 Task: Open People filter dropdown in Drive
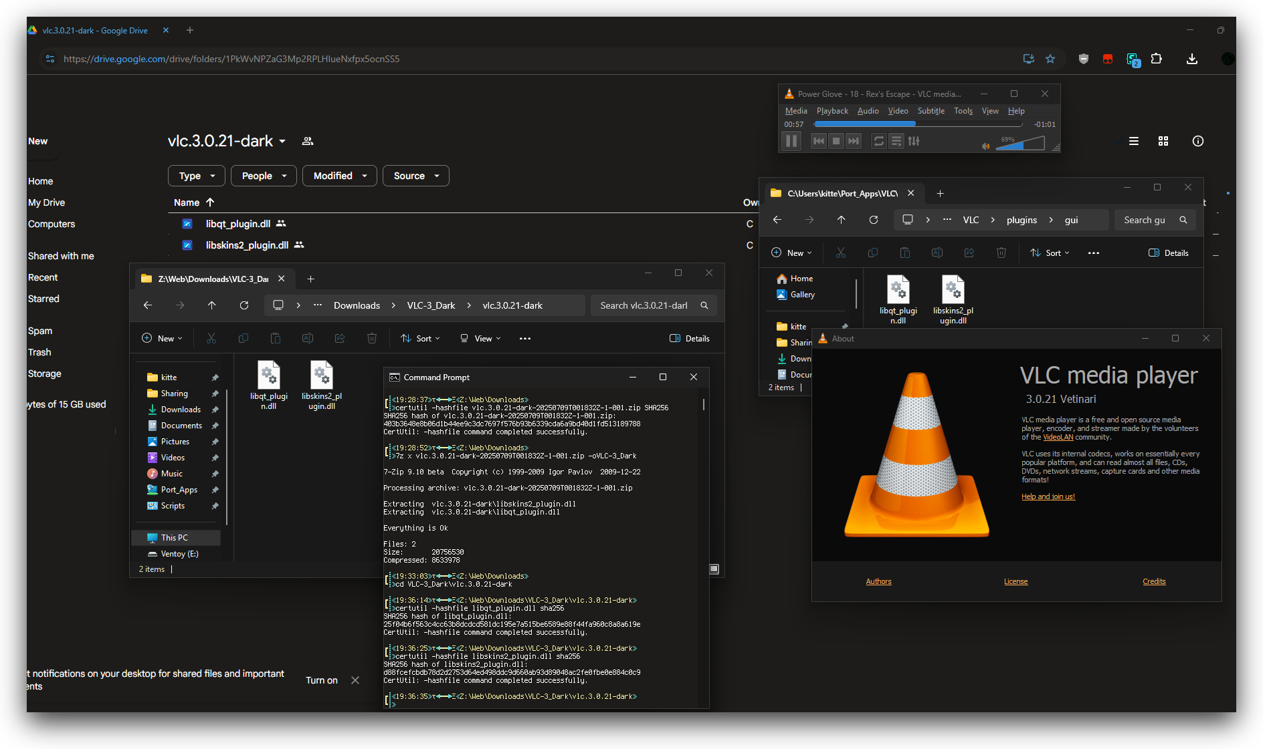point(264,176)
